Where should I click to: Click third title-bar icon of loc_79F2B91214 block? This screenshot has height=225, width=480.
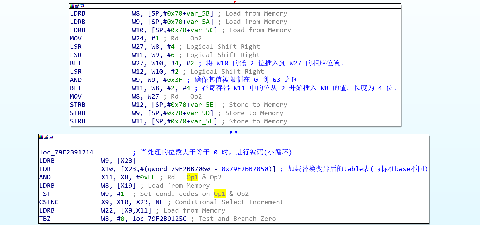51,137
